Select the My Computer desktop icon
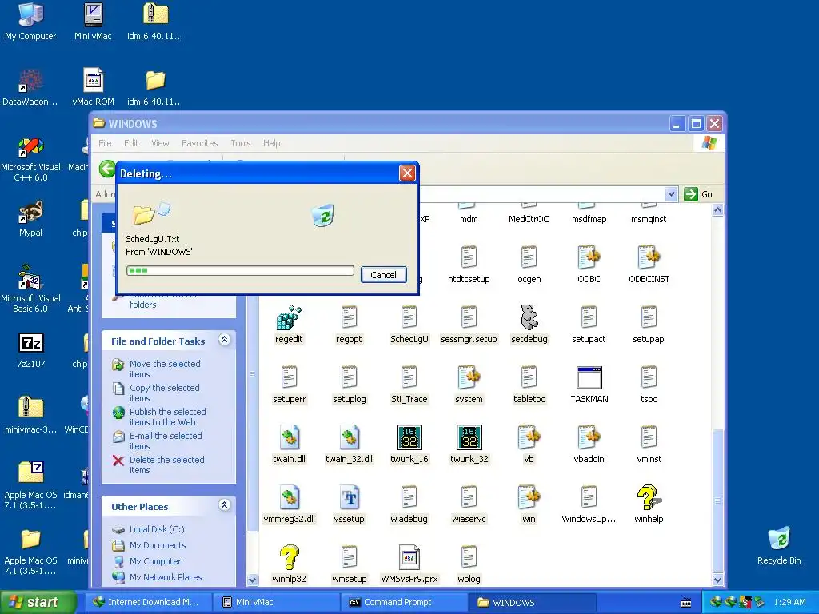 coord(30,14)
